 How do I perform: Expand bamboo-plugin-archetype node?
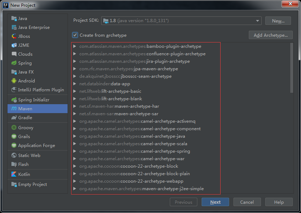[x=75, y=46]
